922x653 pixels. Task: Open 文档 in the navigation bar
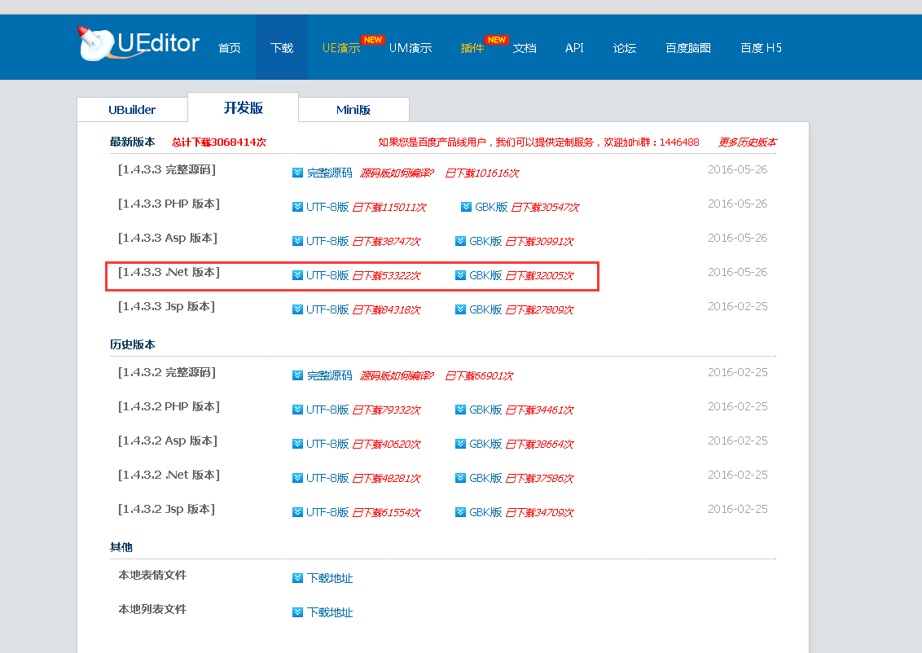click(525, 48)
